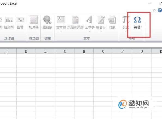Image resolution: width=162 pixels, height=119 pixels.
Task: Select column K header
Action: pyautogui.click(x=26, y=51)
